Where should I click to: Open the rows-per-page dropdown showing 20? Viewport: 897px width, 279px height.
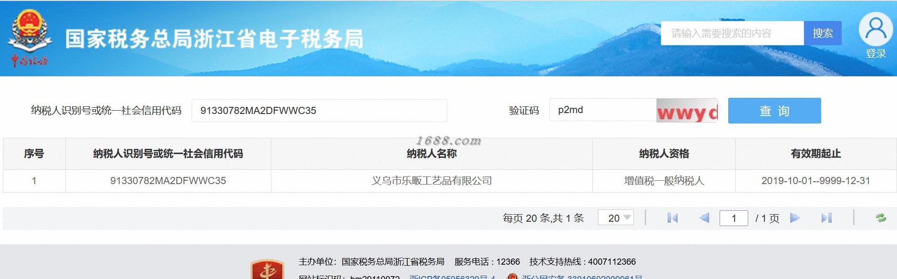616,218
